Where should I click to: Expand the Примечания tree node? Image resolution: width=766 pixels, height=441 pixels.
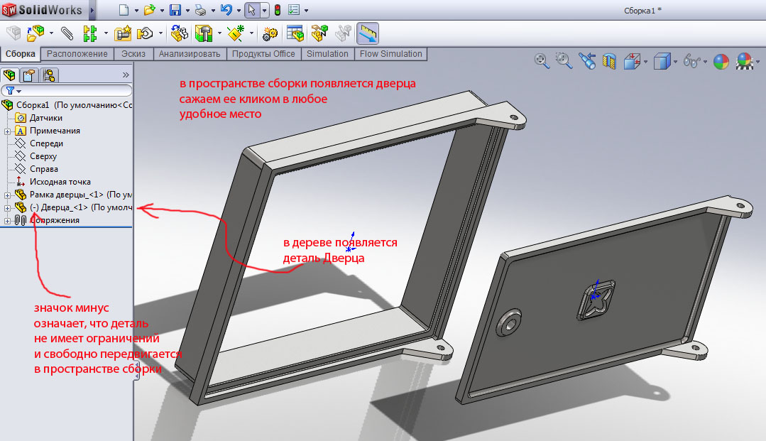(x=7, y=131)
